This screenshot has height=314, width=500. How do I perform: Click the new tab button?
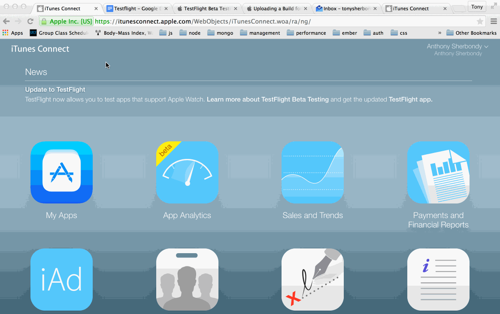459,9
